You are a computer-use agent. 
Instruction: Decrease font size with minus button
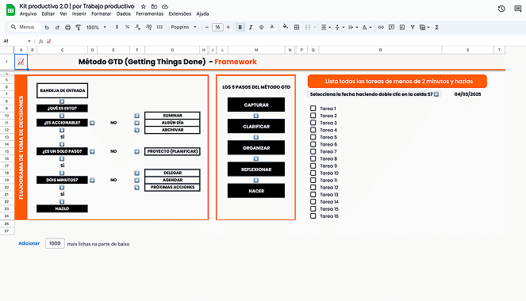tap(206, 27)
